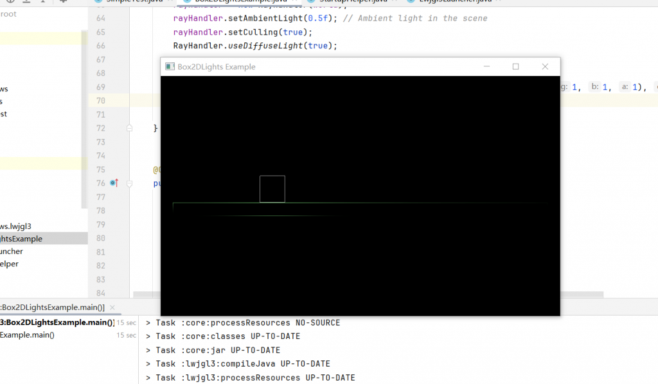Select the lwjgl3 package in the project tree
Image resolution: width=658 pixels, height=384 pixels.
tap(15, 226)
